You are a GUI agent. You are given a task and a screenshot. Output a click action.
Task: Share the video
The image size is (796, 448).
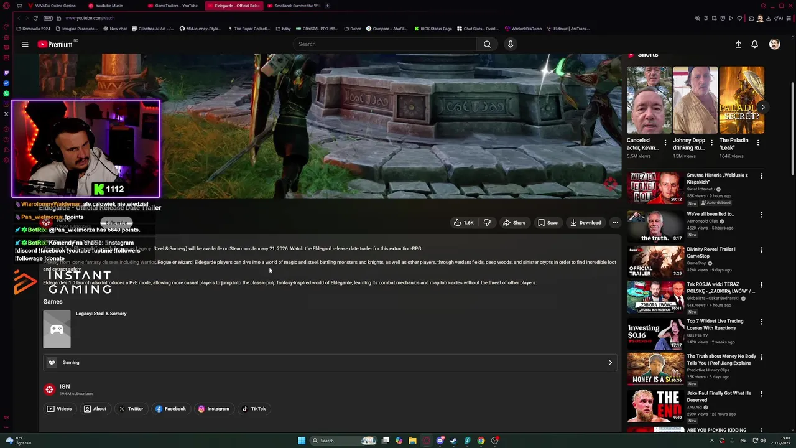point(514,223)
